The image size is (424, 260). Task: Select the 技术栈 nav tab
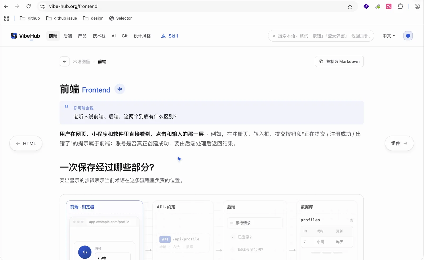click(99, 36)
